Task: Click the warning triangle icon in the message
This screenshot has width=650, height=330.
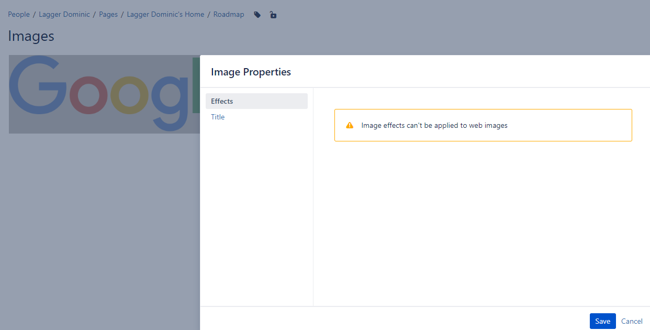Action: point(350,125)
